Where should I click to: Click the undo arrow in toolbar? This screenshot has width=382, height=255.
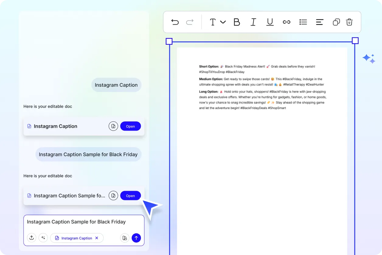(x=175, y=22)
